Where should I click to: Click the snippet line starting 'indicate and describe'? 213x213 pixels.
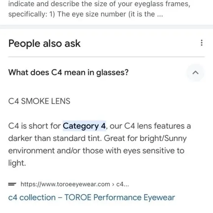[x=99, y=4]
